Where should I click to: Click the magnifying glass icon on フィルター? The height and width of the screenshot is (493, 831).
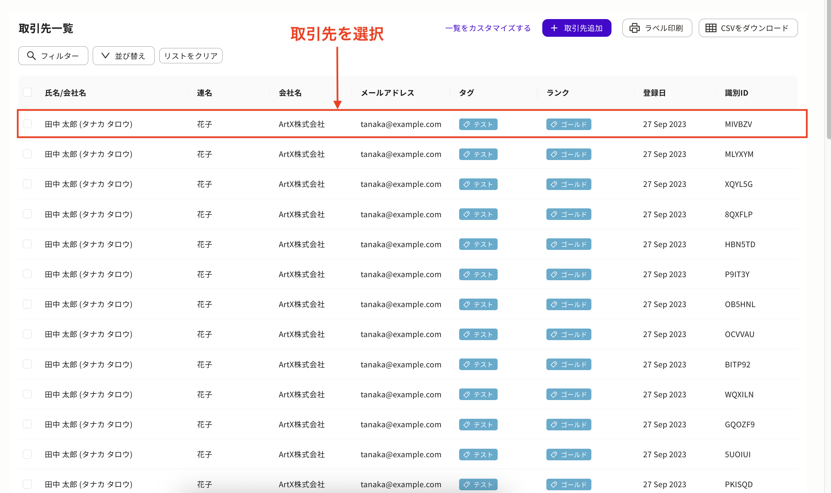click(31, 55)
